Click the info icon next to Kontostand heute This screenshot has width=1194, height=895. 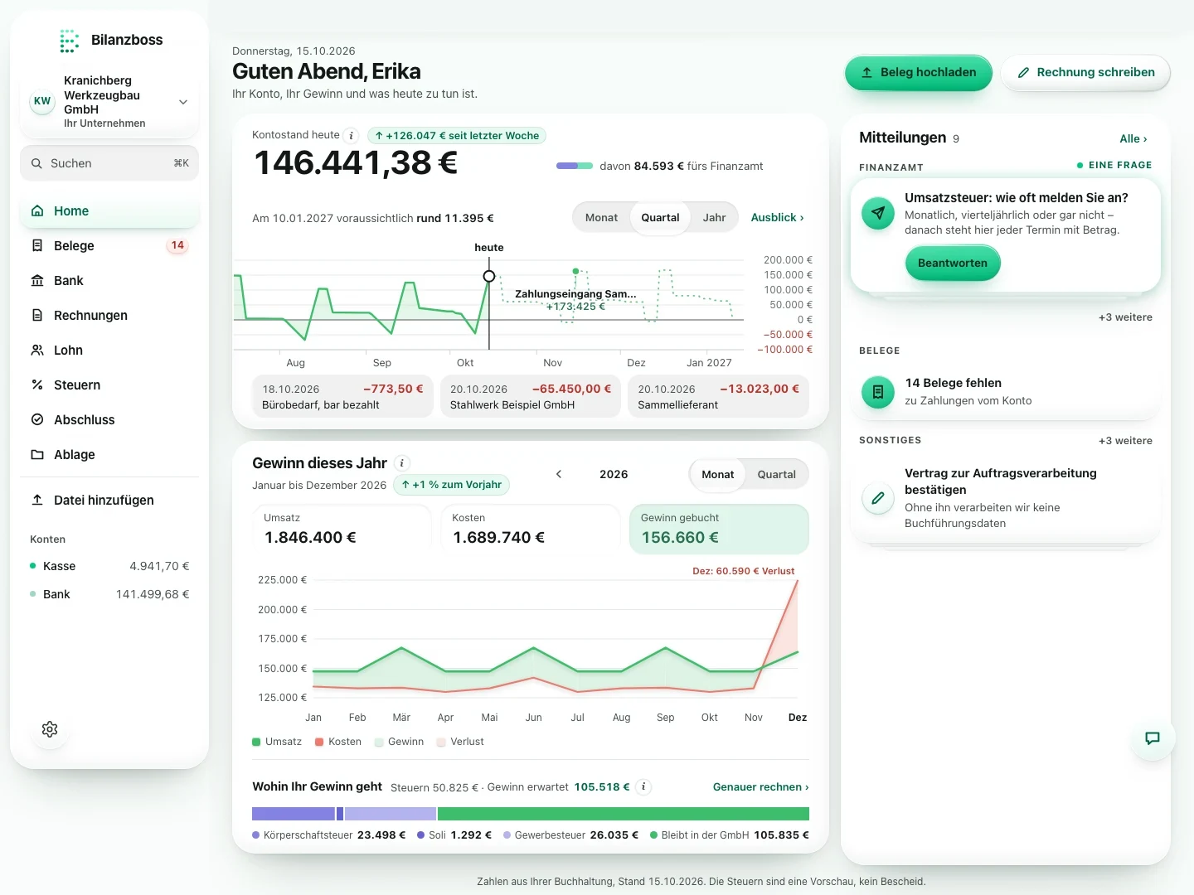352,136
